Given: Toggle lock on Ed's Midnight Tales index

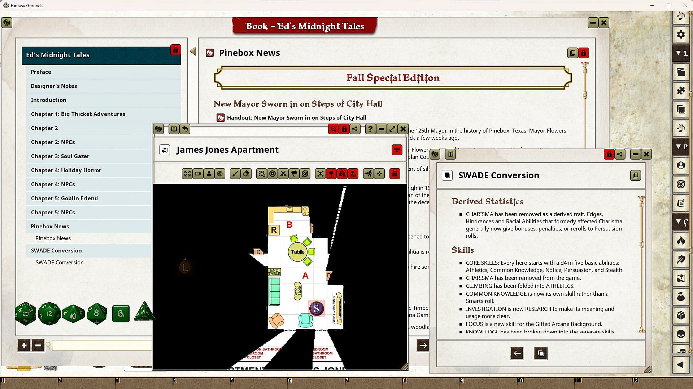Looking at the screenshot, I should (x=175, y=50).
